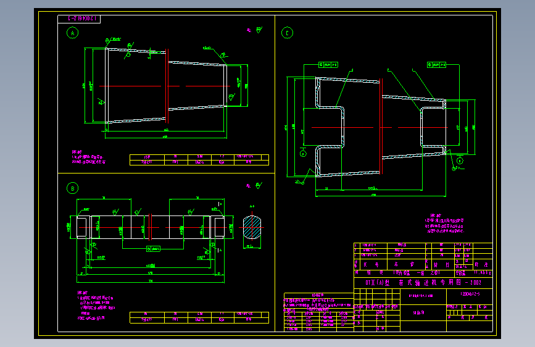Click the hatched A-A cross-section in view B

pyautogui.click(x=252, y=227)
